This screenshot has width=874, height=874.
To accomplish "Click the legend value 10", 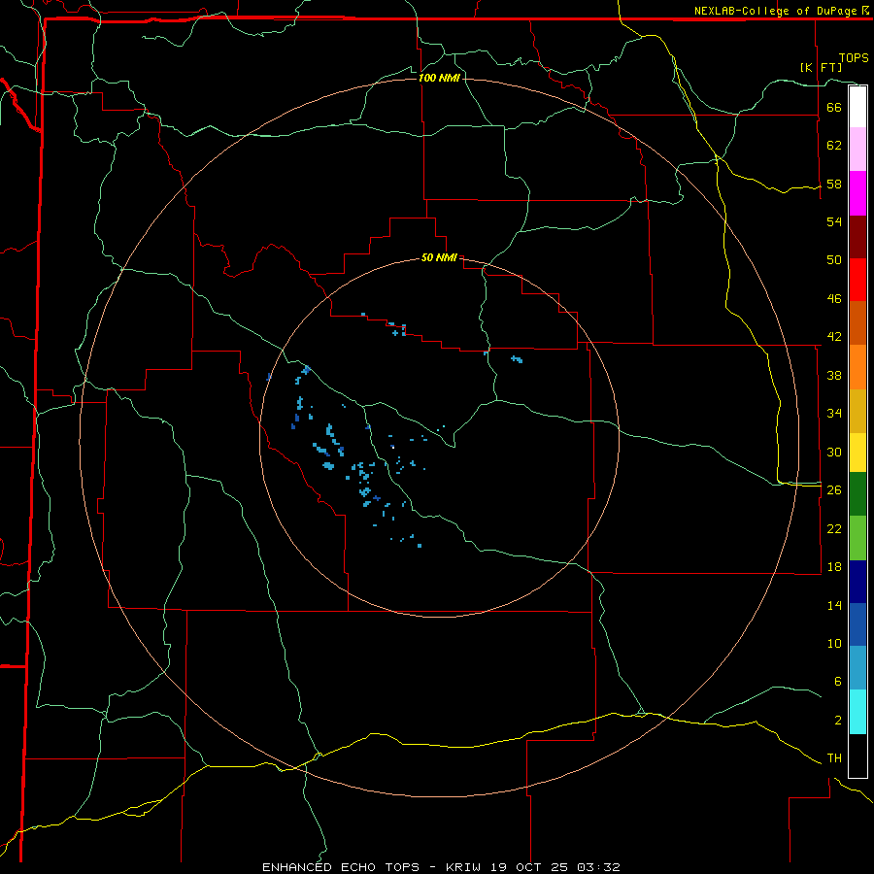I will coord(834,643).
